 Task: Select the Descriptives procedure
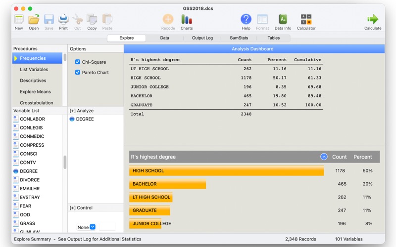point(38,81)
